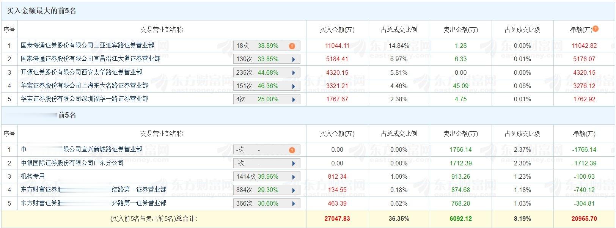Click buy amount 11044.11

click(337, 46)
